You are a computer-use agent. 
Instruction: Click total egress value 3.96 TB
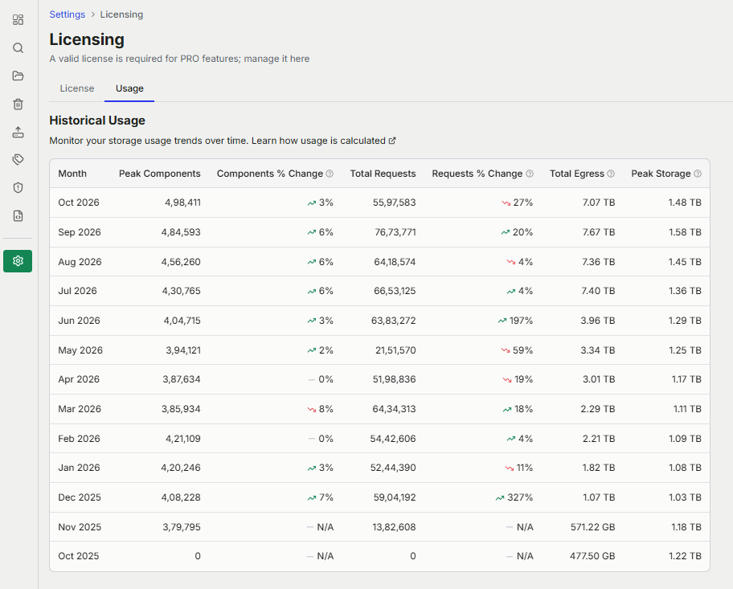[x=597, y=321]
